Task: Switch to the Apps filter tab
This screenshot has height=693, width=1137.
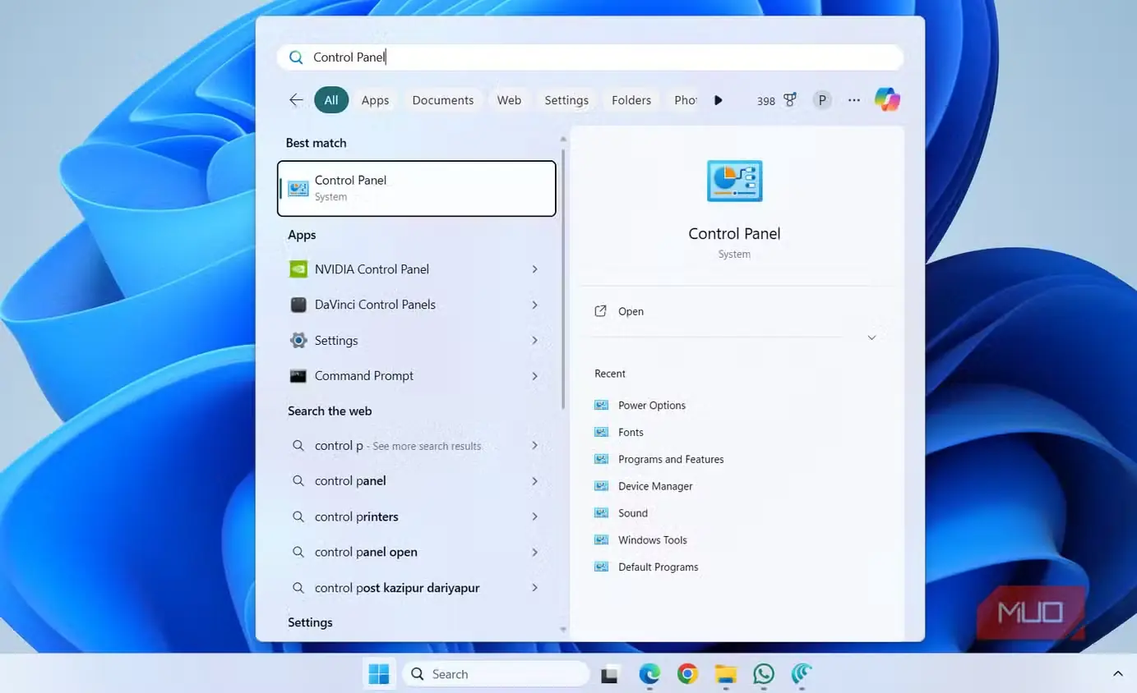Action: click(x=375, y=100)
